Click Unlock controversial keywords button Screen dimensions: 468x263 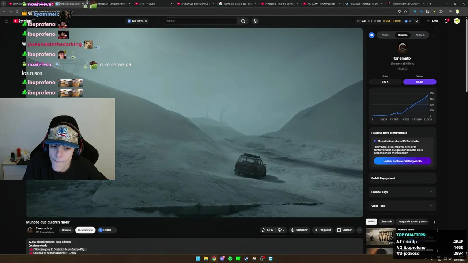tap(402, 161)
